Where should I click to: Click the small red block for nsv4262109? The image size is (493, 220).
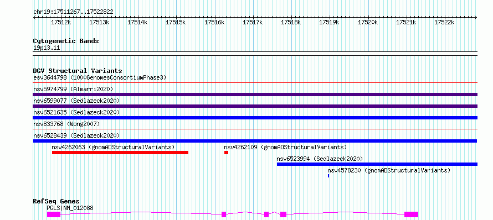(x=226, y=153)
